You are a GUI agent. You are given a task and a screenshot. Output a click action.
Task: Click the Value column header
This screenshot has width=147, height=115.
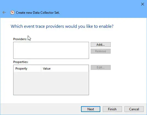pos(65,69)
